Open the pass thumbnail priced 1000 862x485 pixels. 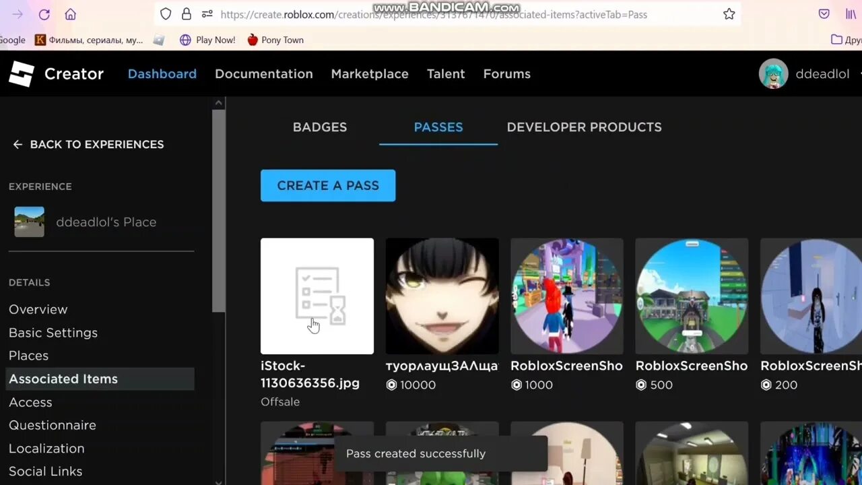click(x=567, y=296)
